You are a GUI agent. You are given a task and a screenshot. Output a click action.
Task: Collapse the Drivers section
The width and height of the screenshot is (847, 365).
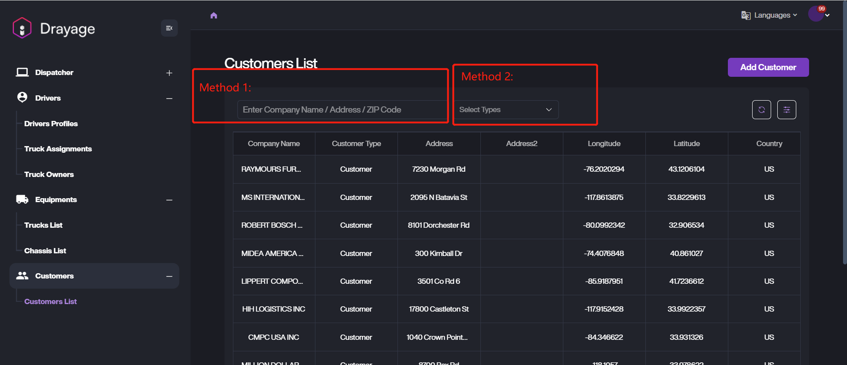tap(169, 98)
